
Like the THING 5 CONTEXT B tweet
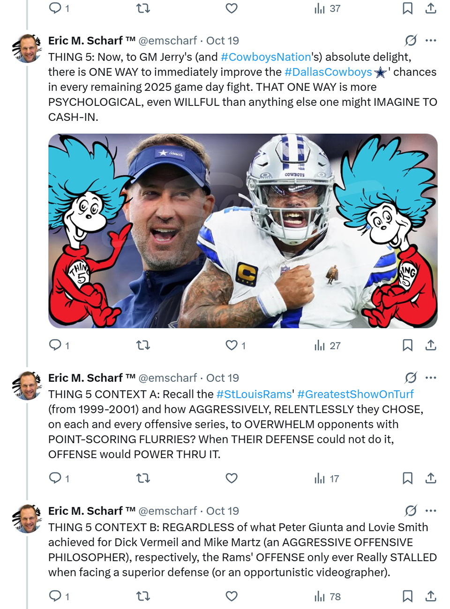tap(232, 596)
